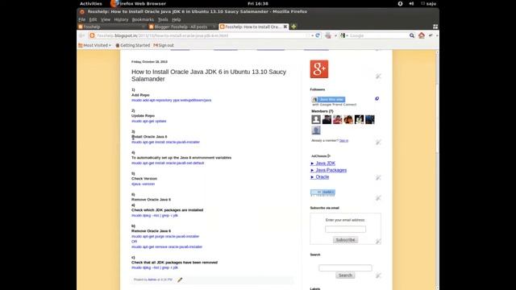
Task: Click the Friend Connect settings icon
Action: tap(377, 98)
